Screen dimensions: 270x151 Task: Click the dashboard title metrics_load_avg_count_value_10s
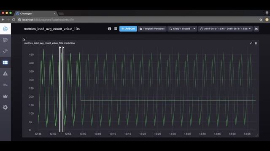51,29
